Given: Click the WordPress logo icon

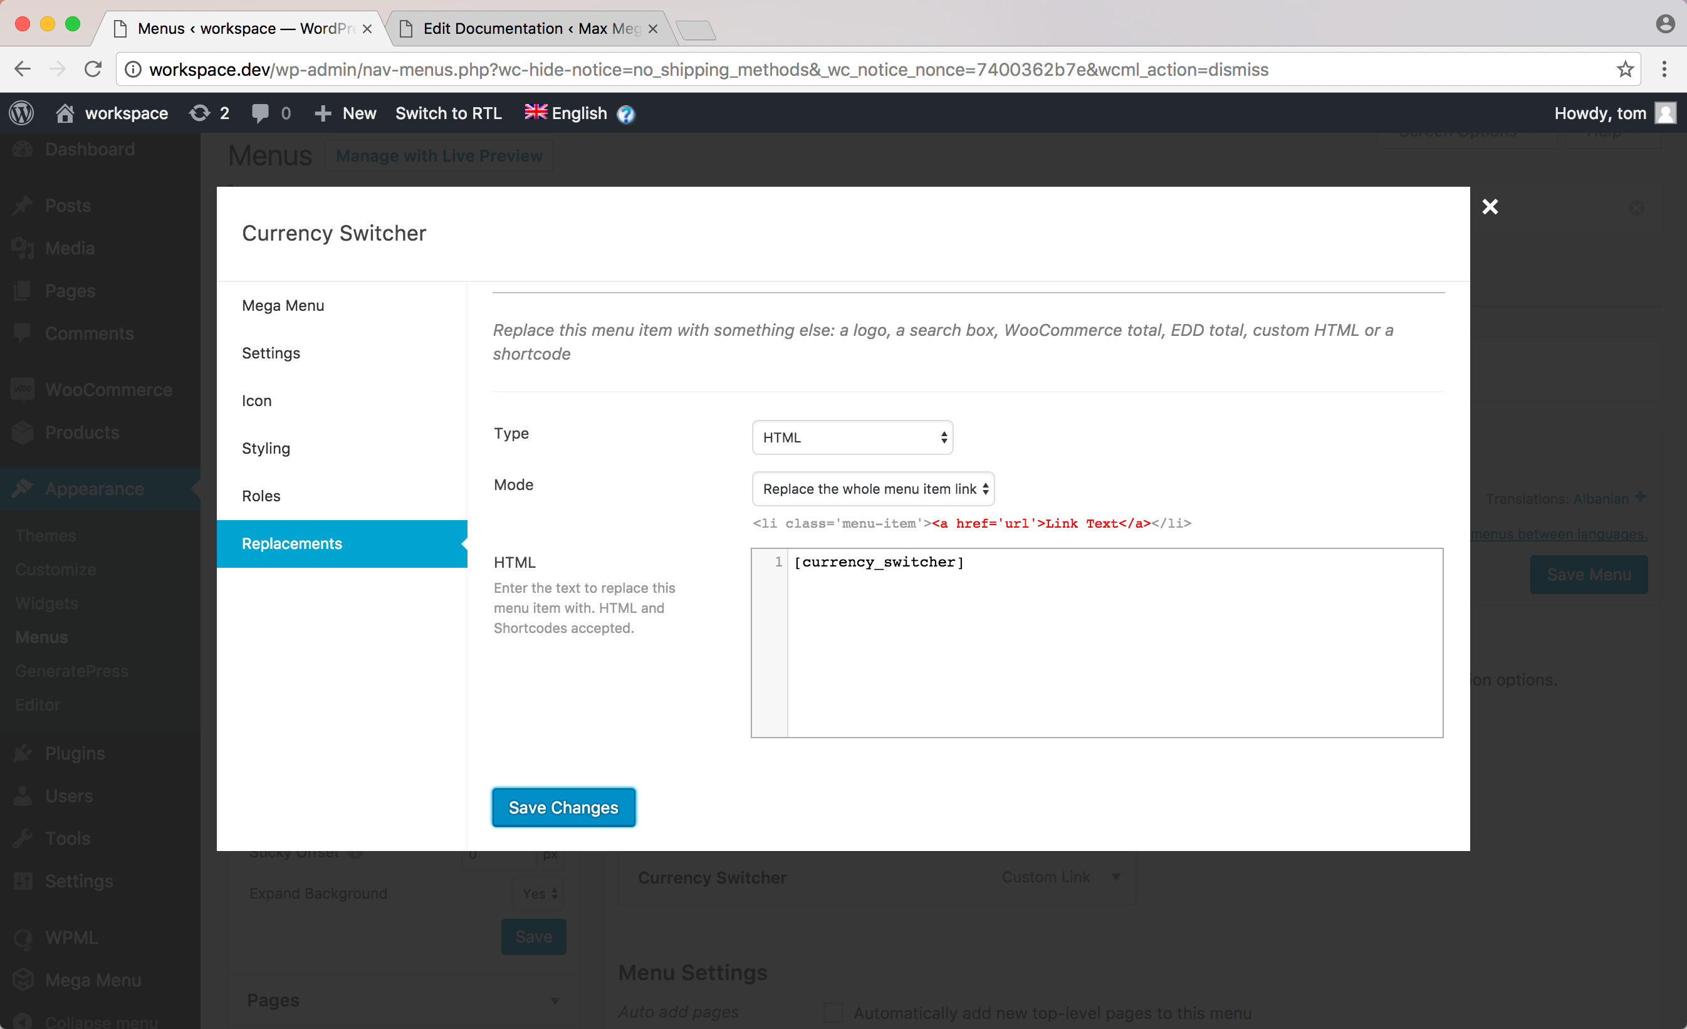Looking at the screenshot, I should [21, 113].
